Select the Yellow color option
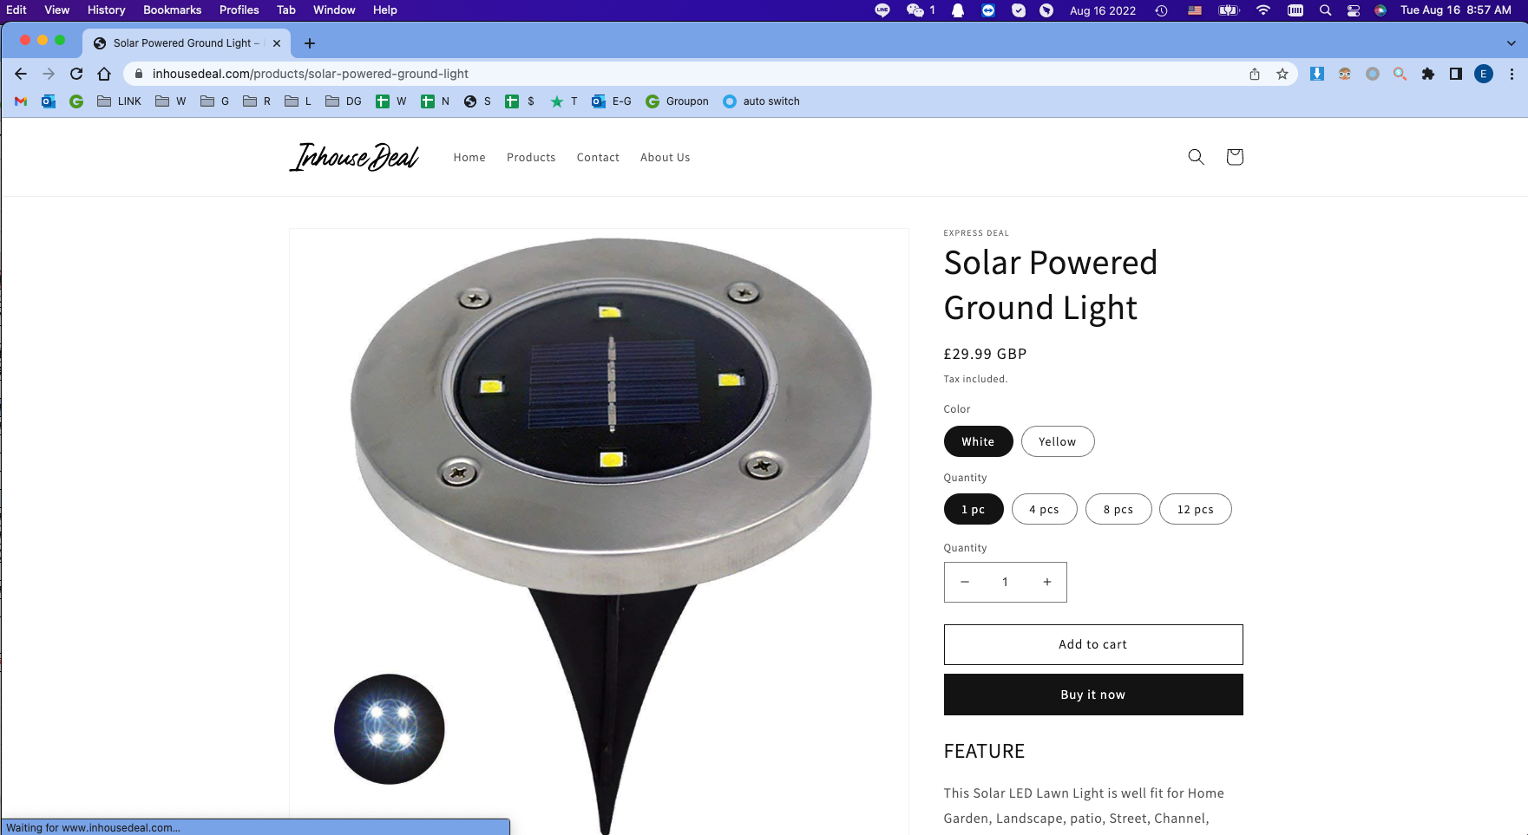This screenshot has height=835, width=1528. tap(1058, 441)
